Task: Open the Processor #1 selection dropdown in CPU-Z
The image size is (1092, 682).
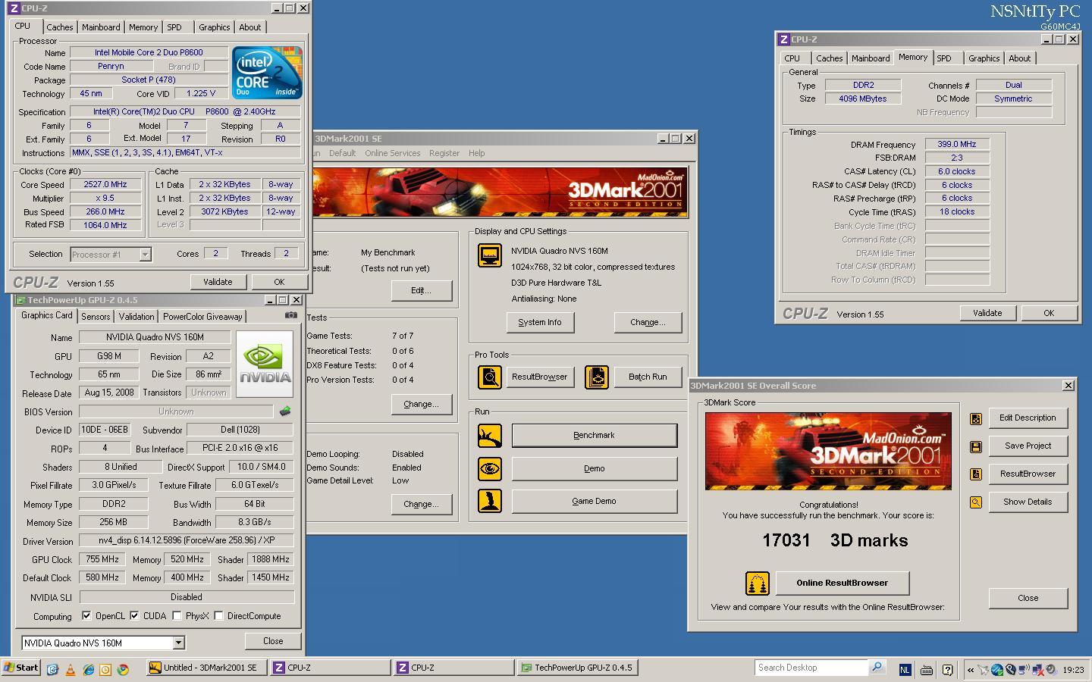Action: point(145,255)
